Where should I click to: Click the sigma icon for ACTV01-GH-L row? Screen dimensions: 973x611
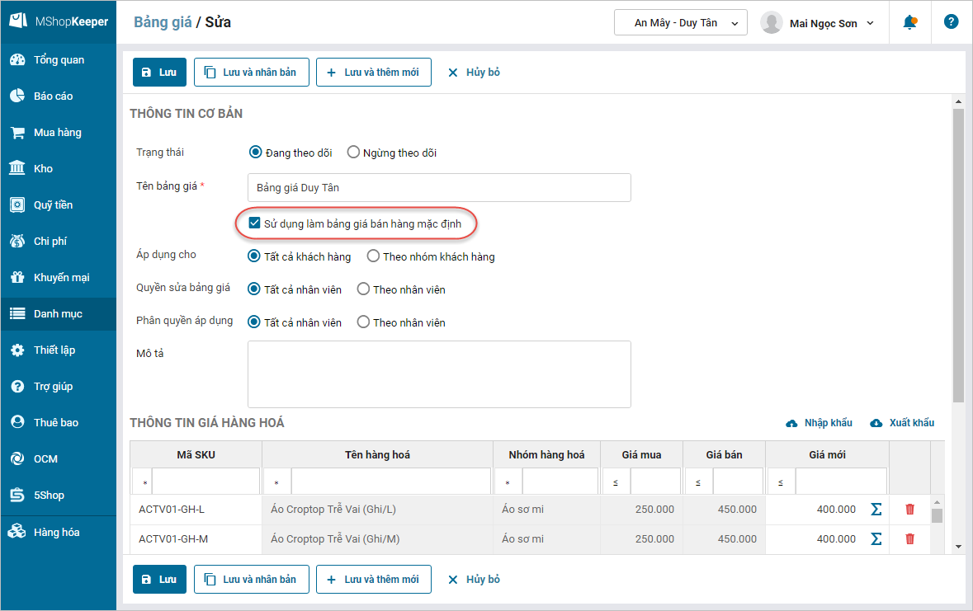point(876,510)
